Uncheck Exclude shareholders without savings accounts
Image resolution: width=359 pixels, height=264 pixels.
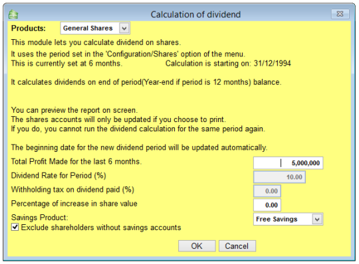(15, 228)
